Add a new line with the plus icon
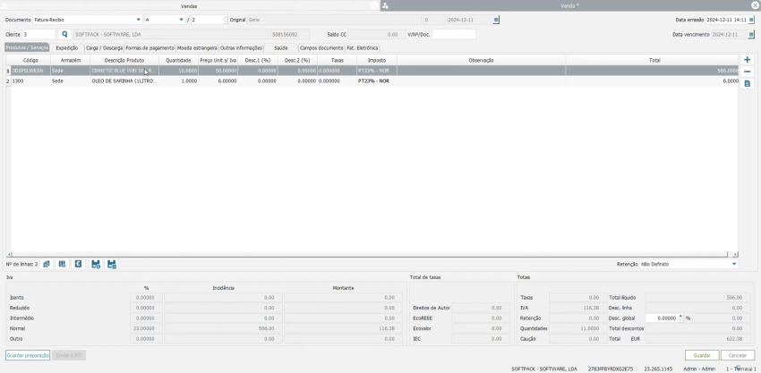The image size is (761, 373). pos(748,59)
